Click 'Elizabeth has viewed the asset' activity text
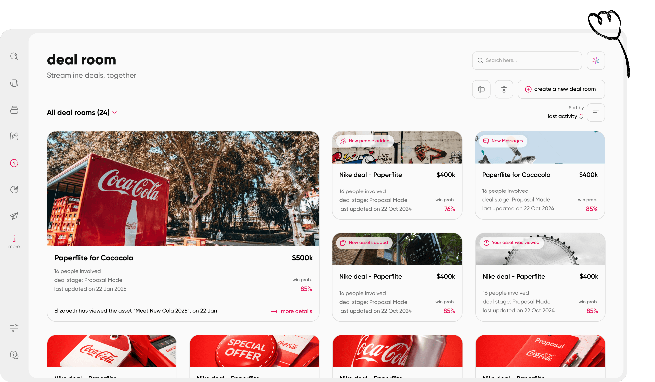The height and width of the screenshot is (382, 655). 136,311
